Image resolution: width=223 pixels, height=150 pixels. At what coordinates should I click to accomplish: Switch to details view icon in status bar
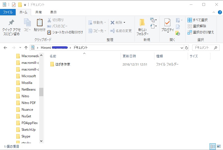[x=213, y=146]
